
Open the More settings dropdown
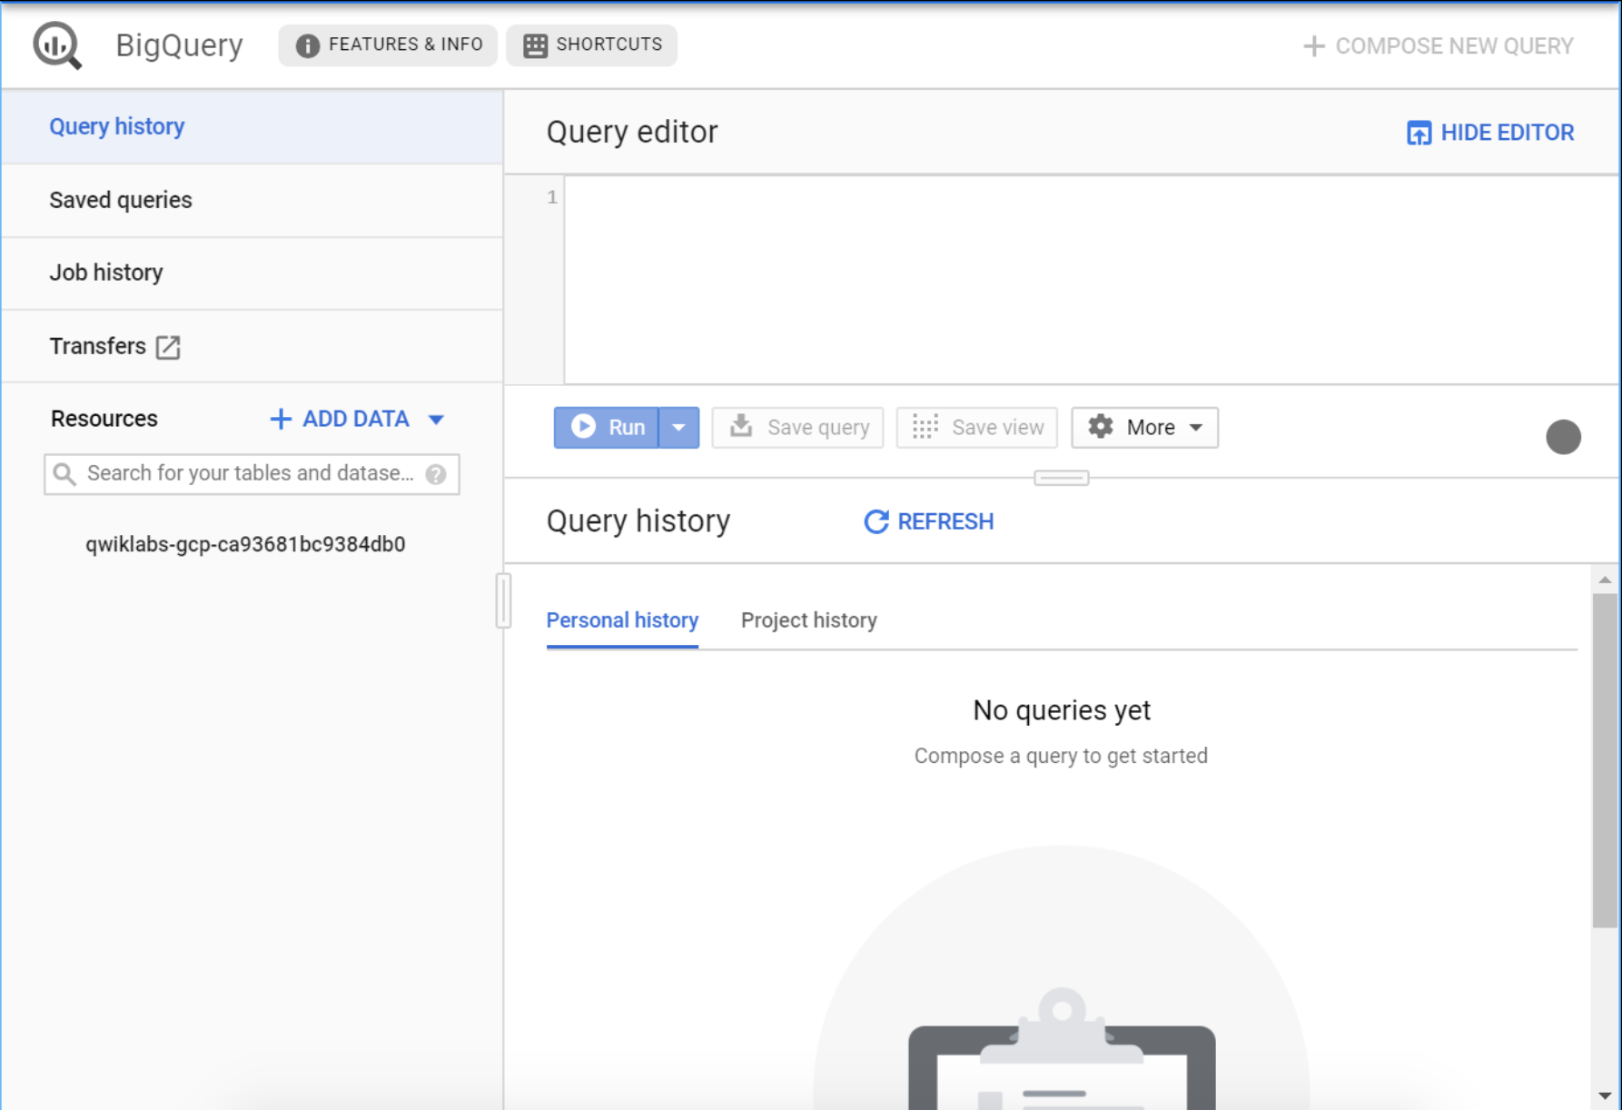coord(1144,428)
